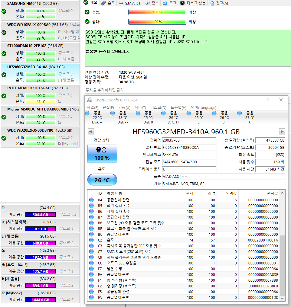This screenshot has height=307, width=291.
Task: Select the INTEL MEMPEK1J016GAD disk entry
Action: click(40, 95)
